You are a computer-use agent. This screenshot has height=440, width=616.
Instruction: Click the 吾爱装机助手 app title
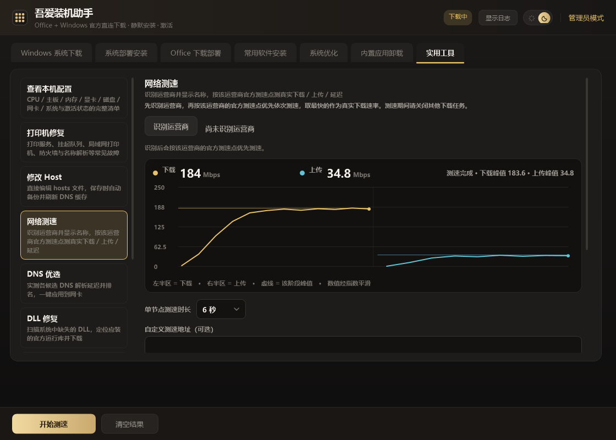click(64, 13)
